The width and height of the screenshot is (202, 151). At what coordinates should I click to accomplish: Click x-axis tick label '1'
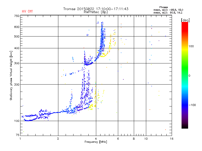[20, 139]
